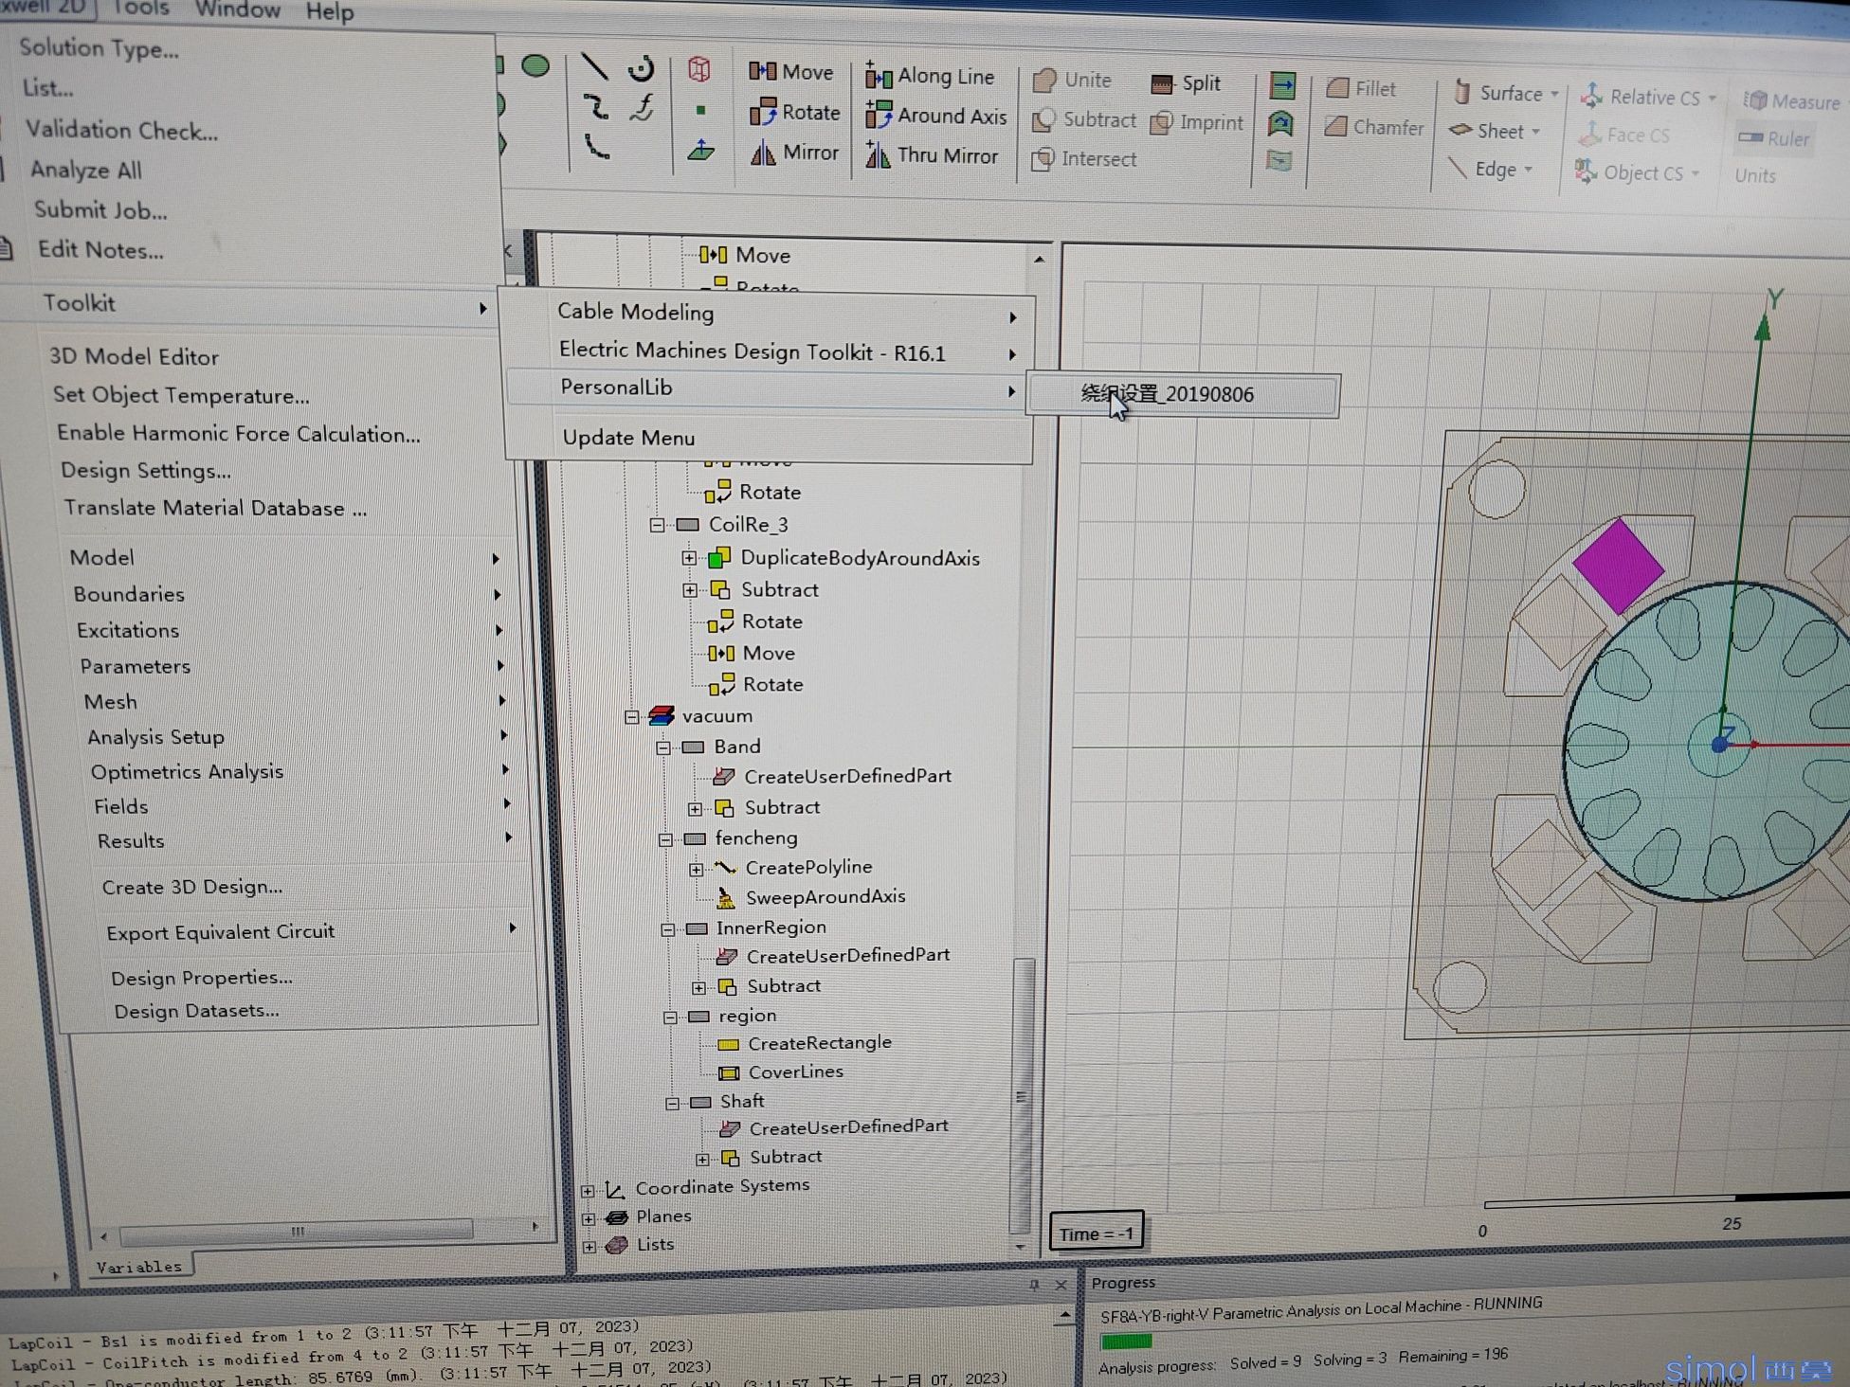The height and width of the screenshot is (1387, 1850).
Task: Click the Ruler tool
Action: [x=1773, y=138]
